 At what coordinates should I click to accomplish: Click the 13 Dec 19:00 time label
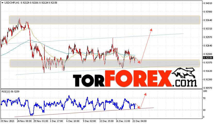click(106, 121)
